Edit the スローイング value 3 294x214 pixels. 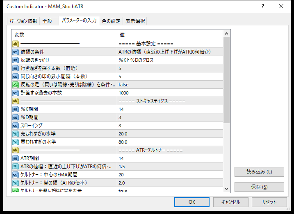(170, 126)
